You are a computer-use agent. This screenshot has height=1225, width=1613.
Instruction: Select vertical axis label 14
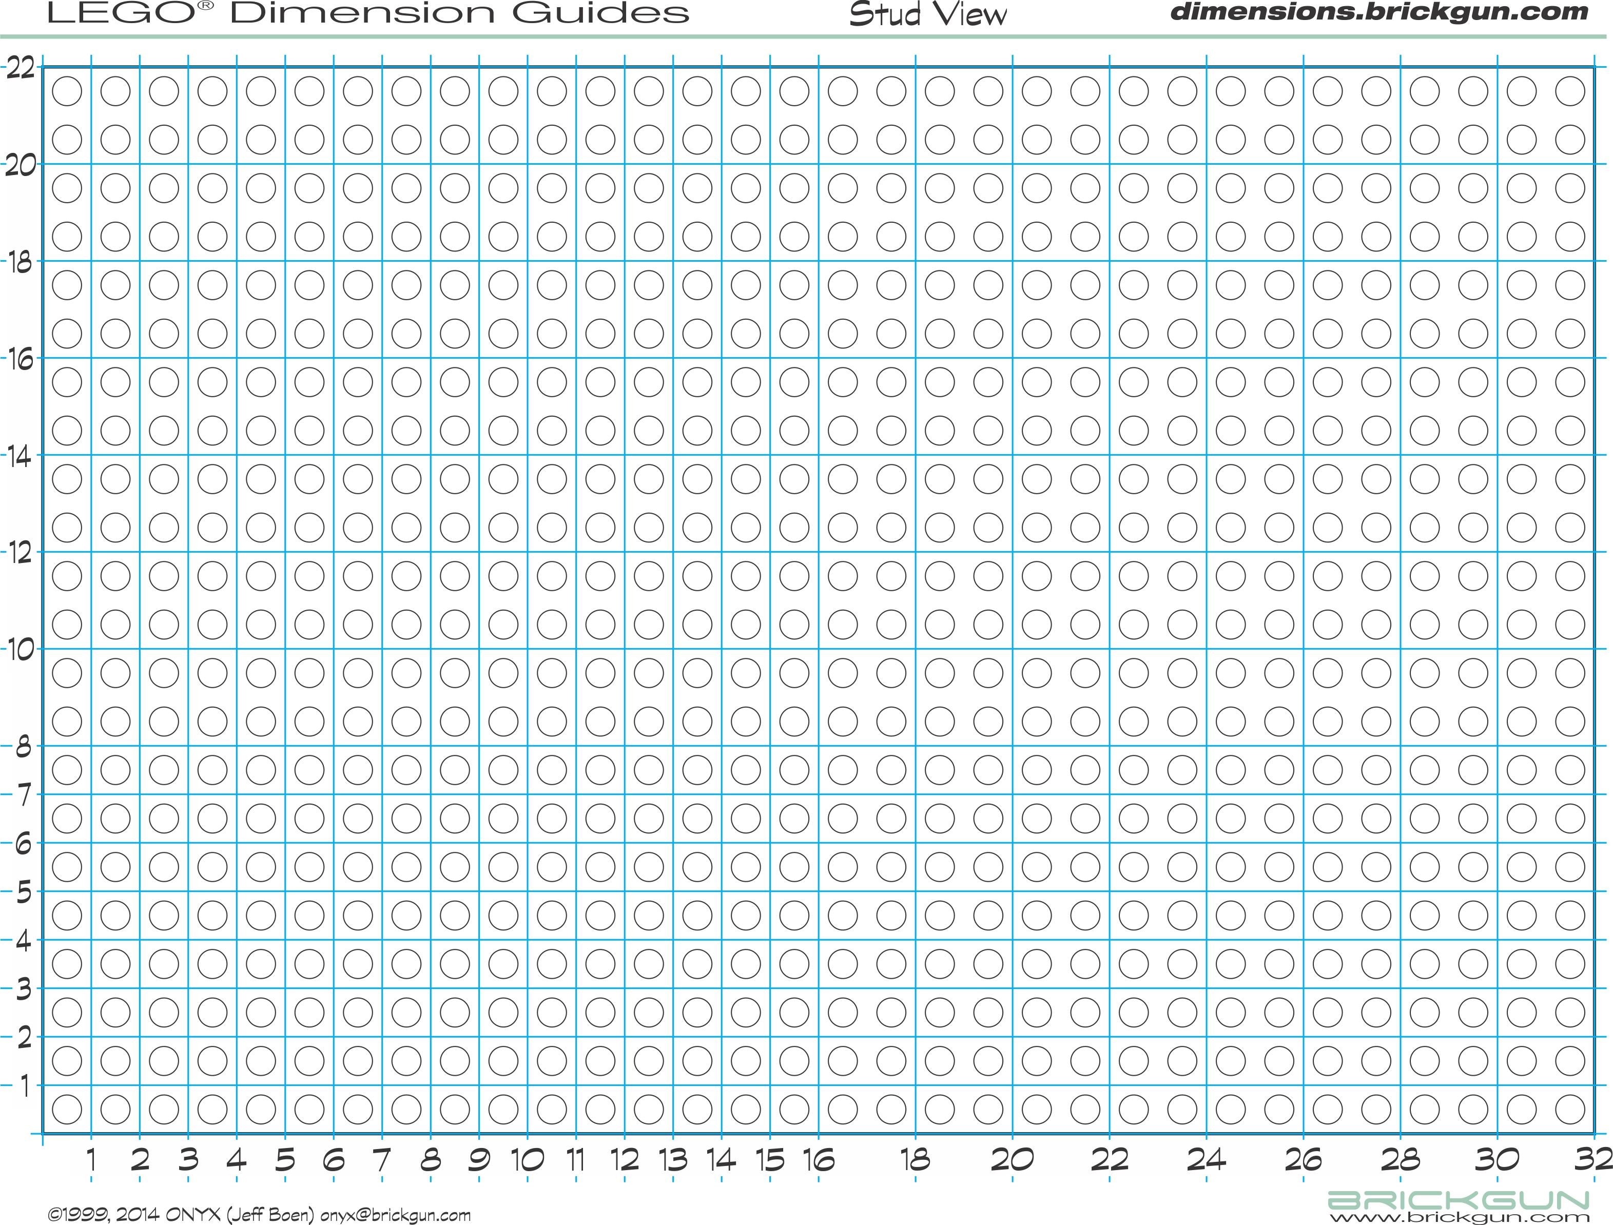21,456
